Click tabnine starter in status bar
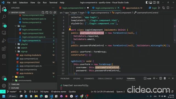Viewport: 176px width, 99px height. pyautogui.click(x=59, y=92)
